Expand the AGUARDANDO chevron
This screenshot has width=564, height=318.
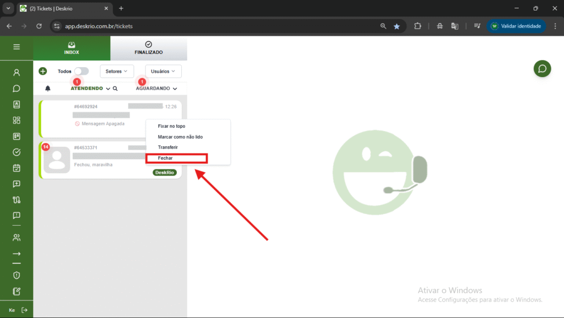[x=175, y=89]
